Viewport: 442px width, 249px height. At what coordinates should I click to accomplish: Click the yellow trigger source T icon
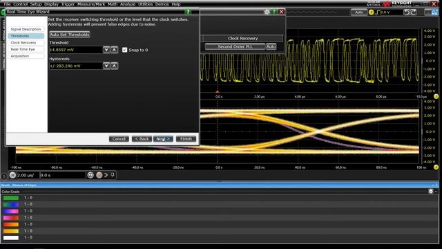point(372,12)
